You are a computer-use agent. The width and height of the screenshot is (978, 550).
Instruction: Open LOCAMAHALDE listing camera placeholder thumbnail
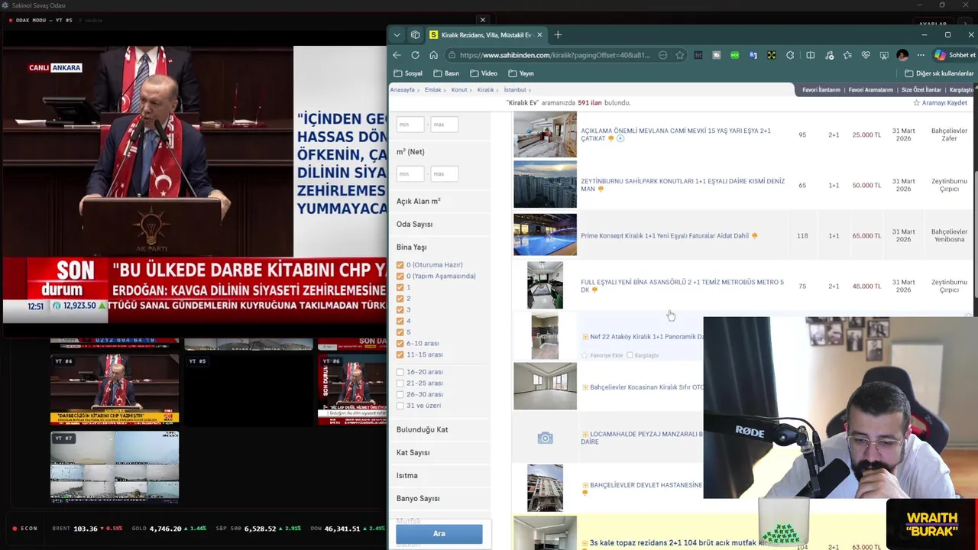coord(545,438)
